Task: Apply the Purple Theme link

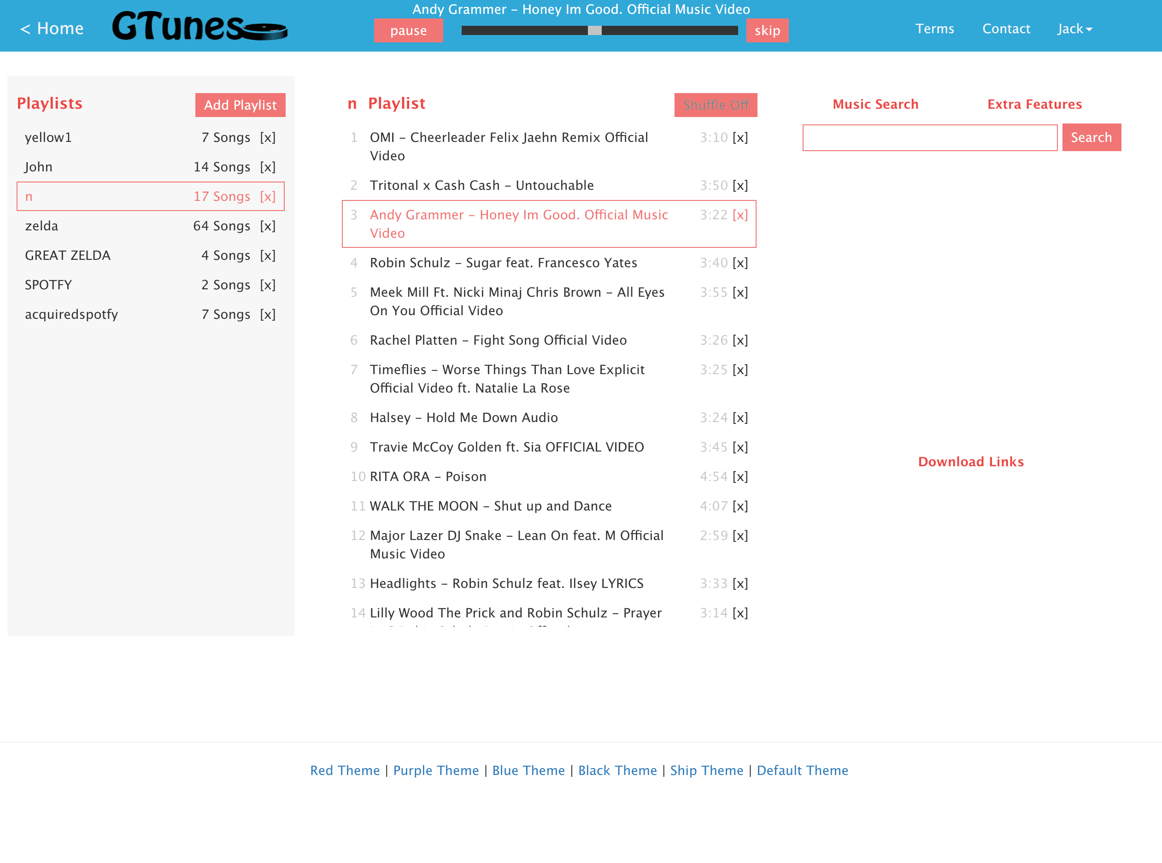Action: tap(435, 770)
